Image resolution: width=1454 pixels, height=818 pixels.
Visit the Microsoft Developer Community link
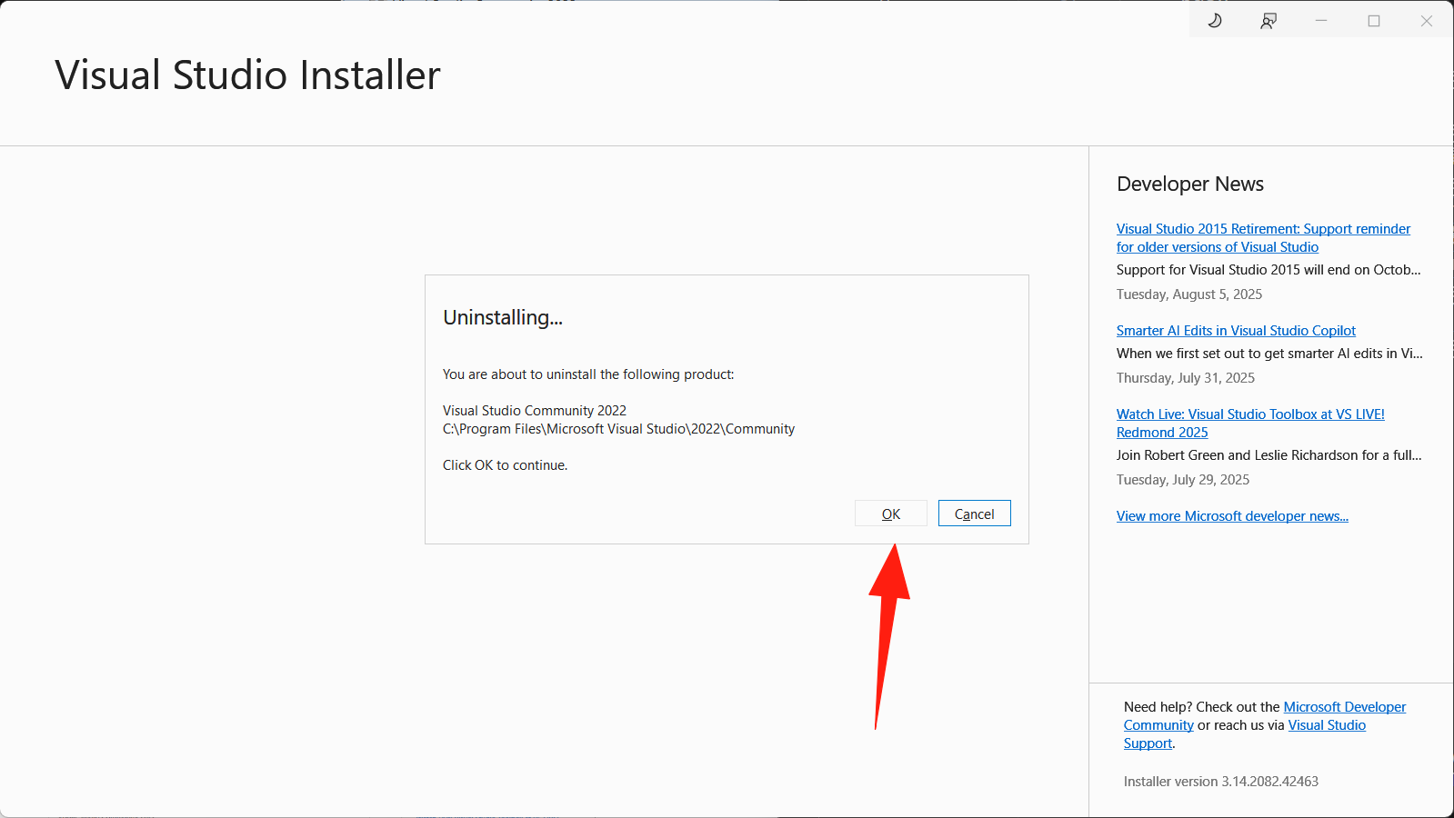(1344, 707)
